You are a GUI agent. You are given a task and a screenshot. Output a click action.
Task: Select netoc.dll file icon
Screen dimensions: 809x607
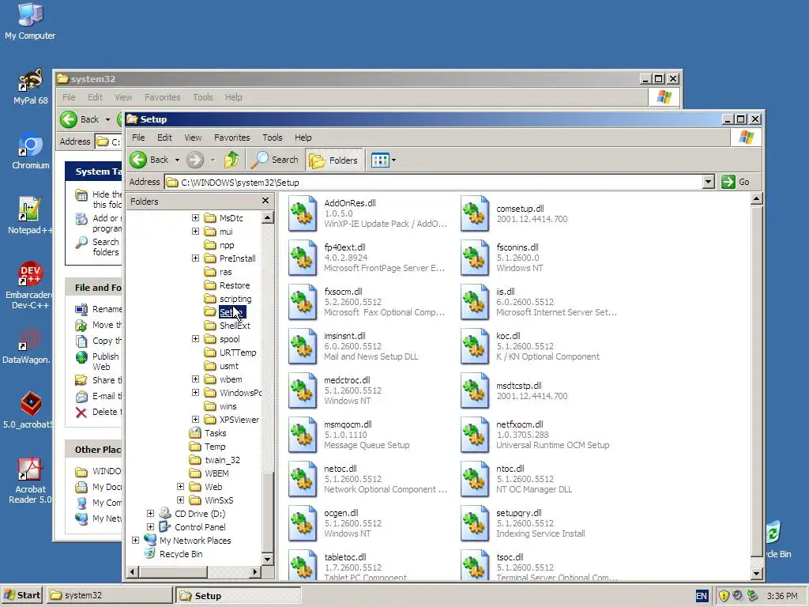pyautogui.click(x=303, y=479)
